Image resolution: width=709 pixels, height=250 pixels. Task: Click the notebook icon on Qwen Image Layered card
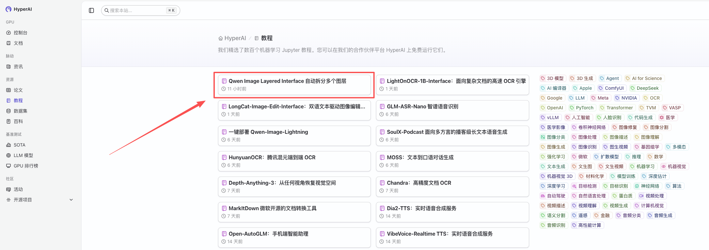[224, 81]
